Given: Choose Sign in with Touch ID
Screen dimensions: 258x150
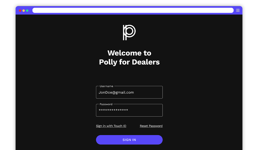Looking at the screenshot, I should (x=111, y=126).
